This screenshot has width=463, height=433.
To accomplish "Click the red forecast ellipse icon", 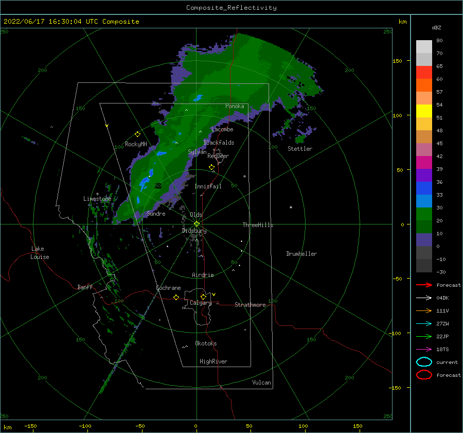I will click(x=424, y=375).
